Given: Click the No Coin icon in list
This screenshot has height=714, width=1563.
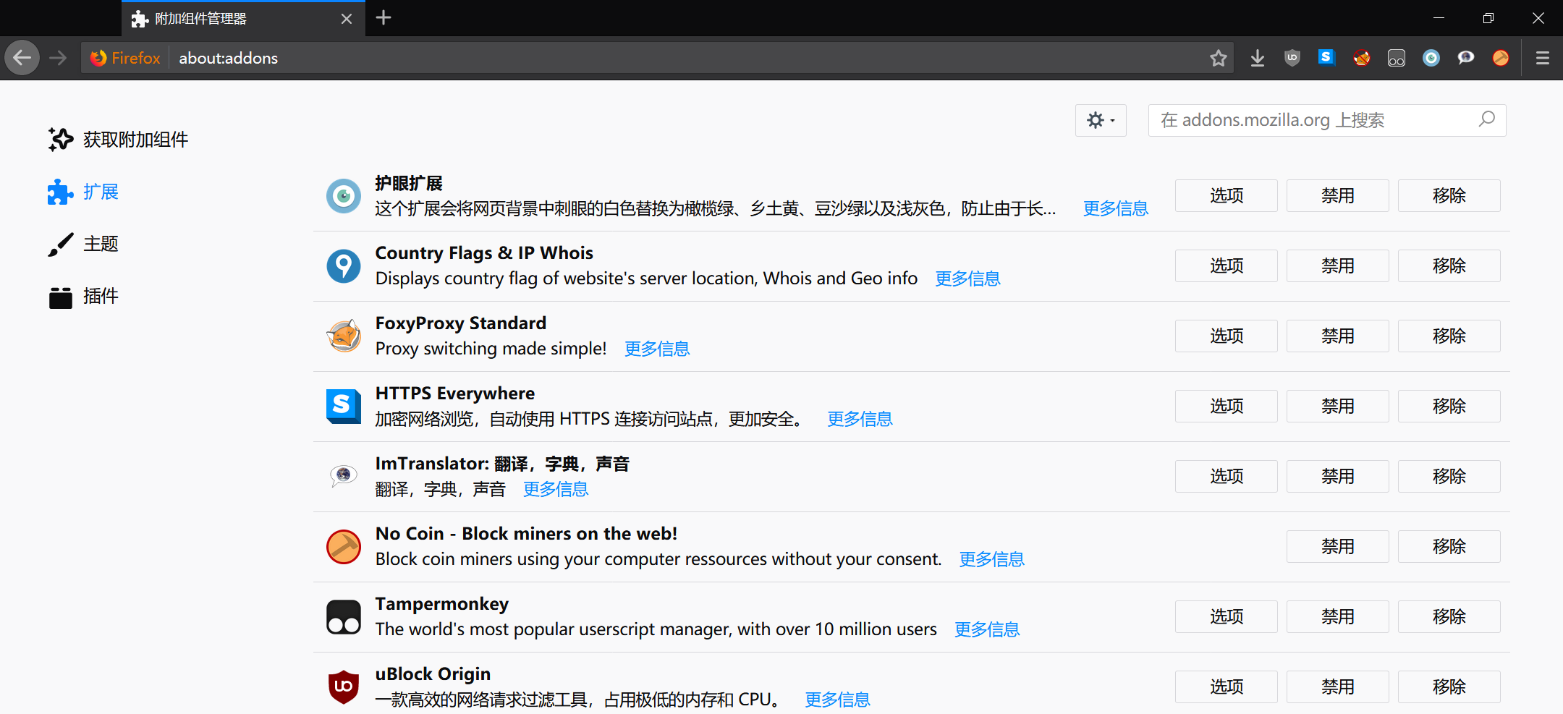Looking at the screenshot, I should (344, 547).
